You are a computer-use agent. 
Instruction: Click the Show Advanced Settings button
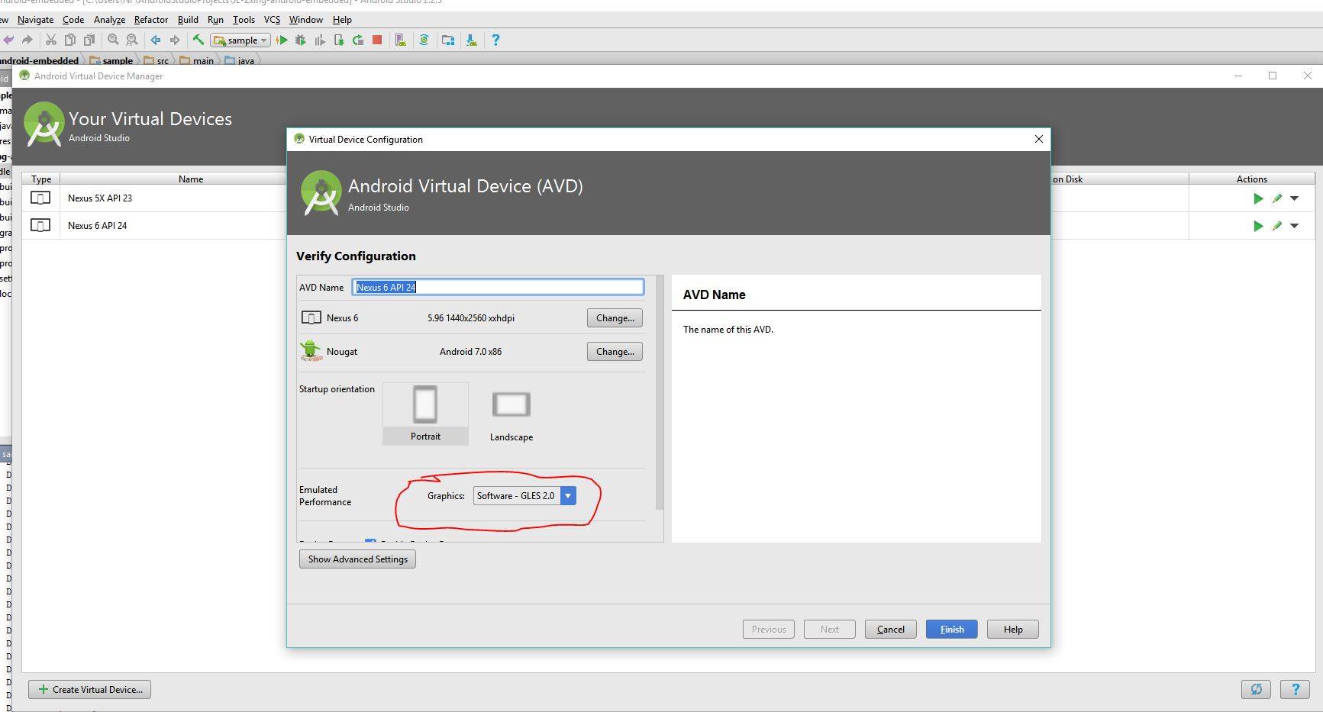tap(357, 559)
